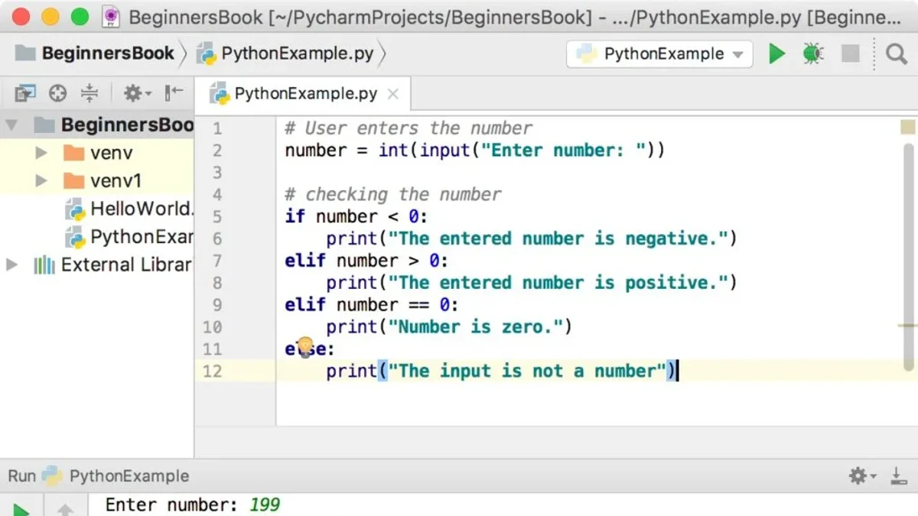This screenshot has width=918, height=516.
Task: Select PythonExample file in project tree
Action: [129, 237]
